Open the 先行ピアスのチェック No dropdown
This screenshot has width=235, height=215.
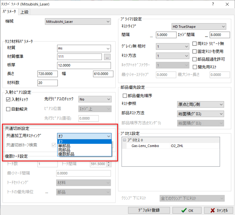(x=95, y=99)
